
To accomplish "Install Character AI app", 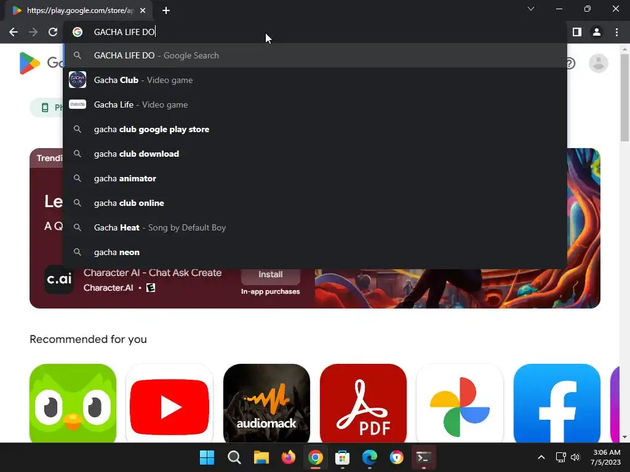I will pyautogui.click(x=271, y=275).
